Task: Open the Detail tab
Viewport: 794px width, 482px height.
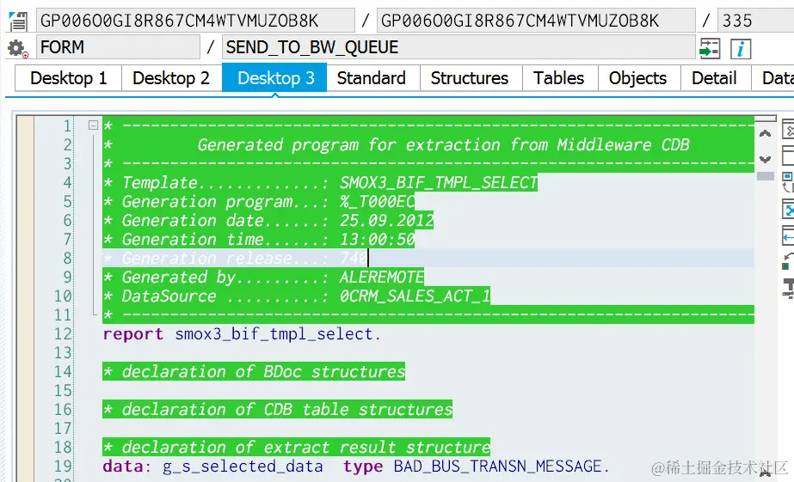Action: [x=714, y=78]
